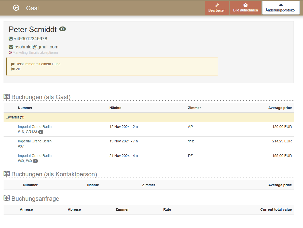Click the Zimmer header in Buchungsanfrage table
The image size is (303, 228).
click(122, 209)
